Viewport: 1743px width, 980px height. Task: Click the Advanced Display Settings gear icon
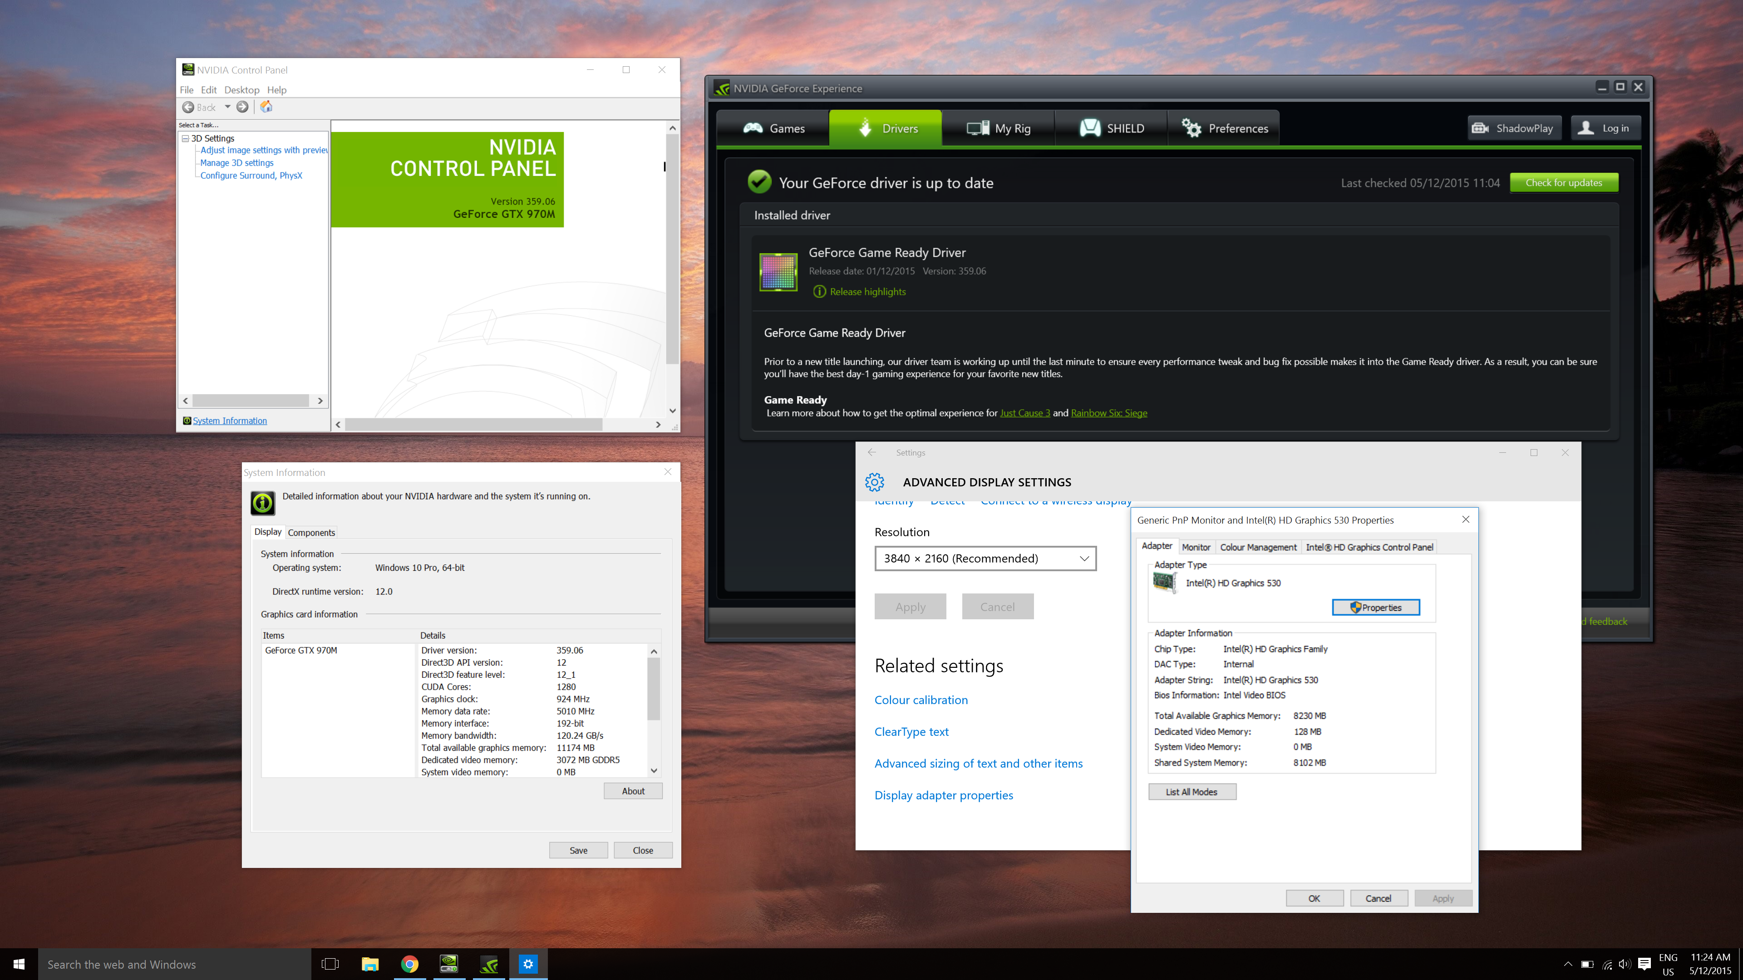tap(874, 482)
